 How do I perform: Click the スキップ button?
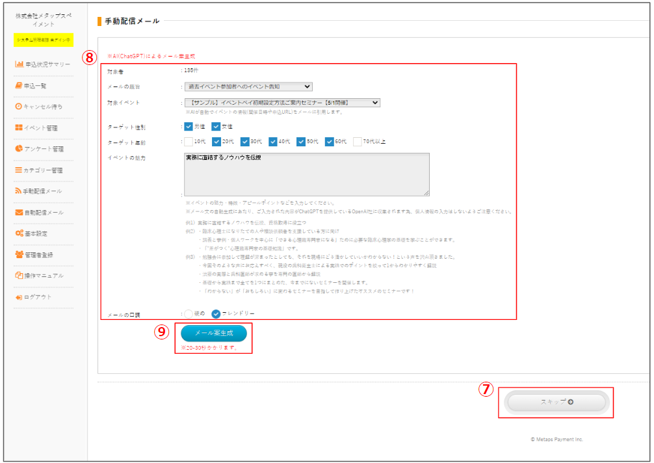click(556, 402)
